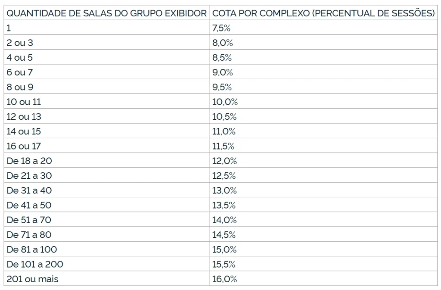Click the 13,0% quota cell
The height and width of the screenshot is (290, 441).
[224, 190]
